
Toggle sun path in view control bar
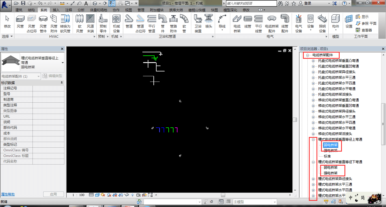103,195
